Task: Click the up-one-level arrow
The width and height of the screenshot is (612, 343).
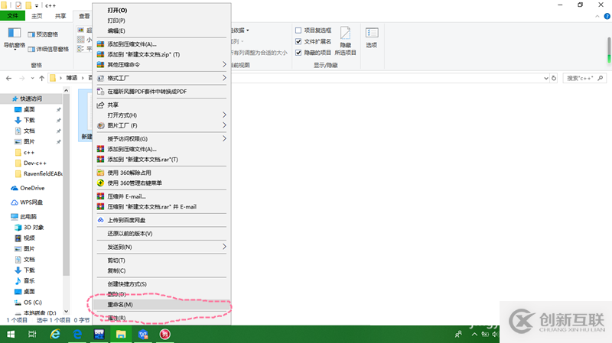Action: point(41,79)
